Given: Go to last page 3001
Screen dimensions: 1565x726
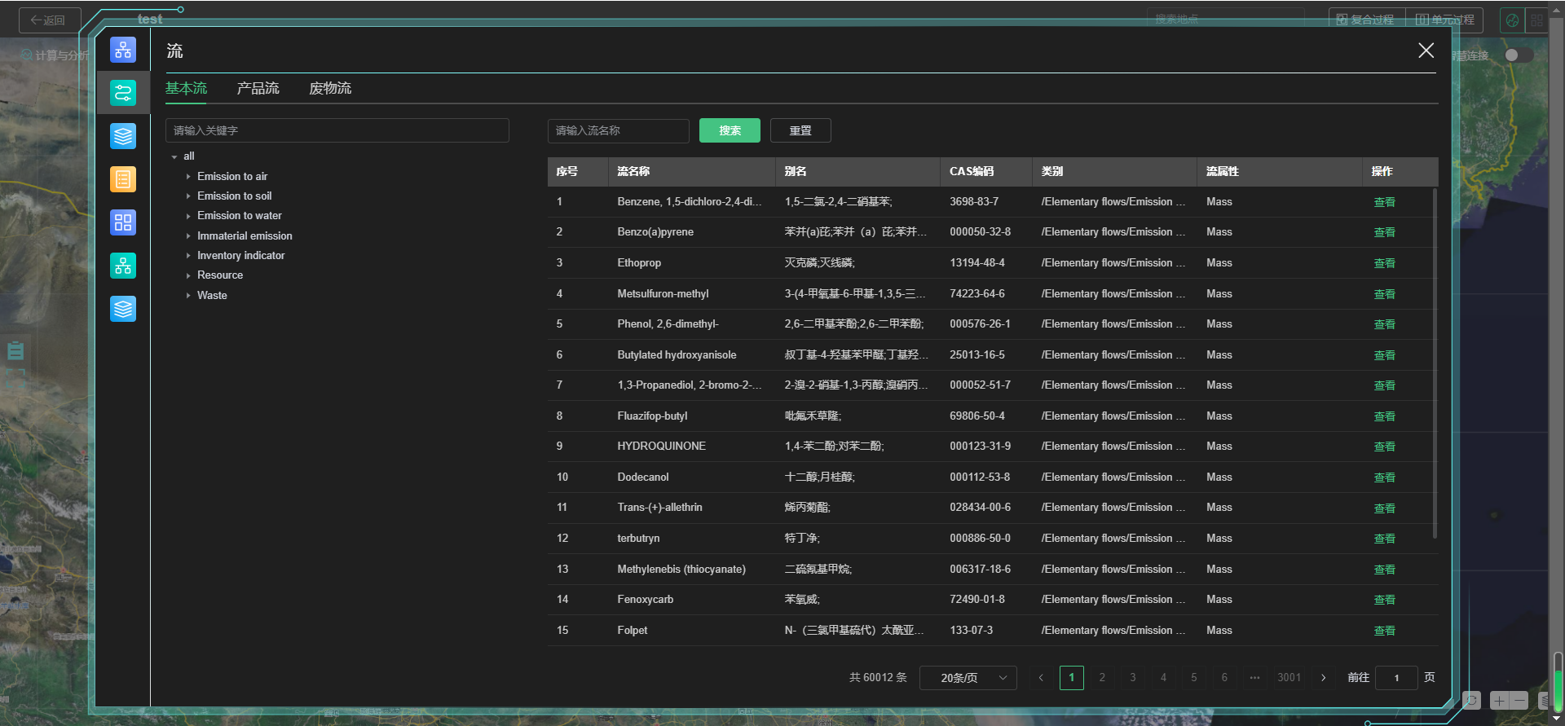Looking at the screenshot, I should pos(1289,678).
